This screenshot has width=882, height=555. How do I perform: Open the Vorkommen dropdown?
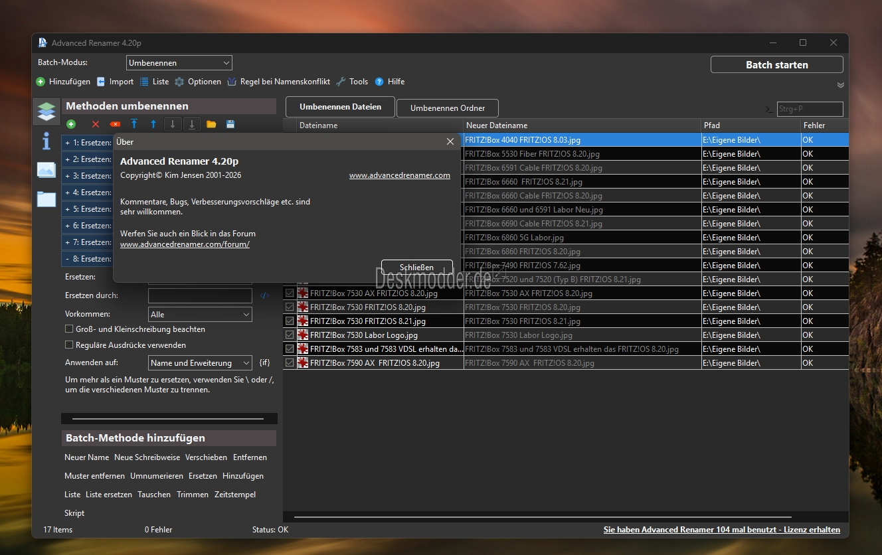[x=200, y=315]
